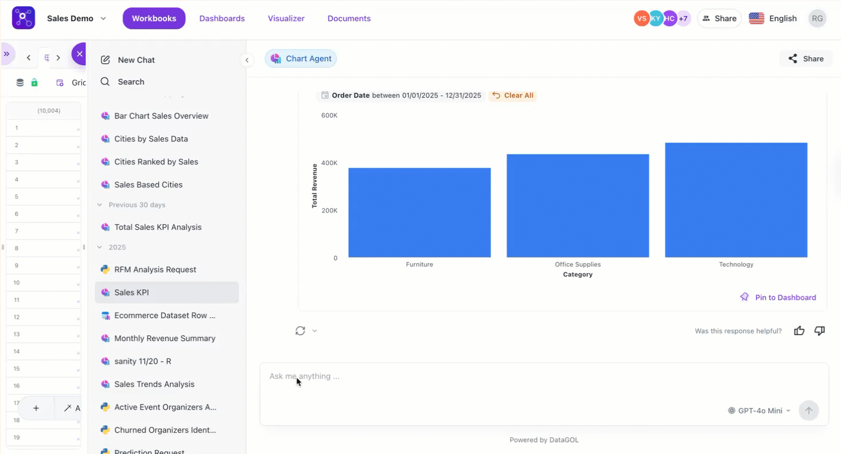Click the send message arrow button
Viewport: 841px width, 454px height.
click(x=809, y=410)
